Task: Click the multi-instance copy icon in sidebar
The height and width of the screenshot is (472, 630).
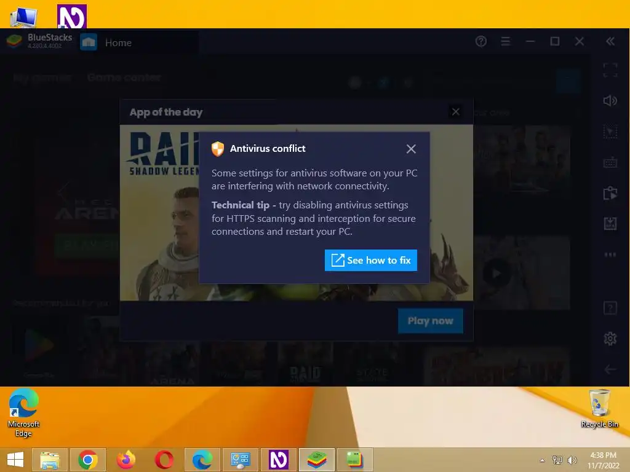Action: click(610, 193)
